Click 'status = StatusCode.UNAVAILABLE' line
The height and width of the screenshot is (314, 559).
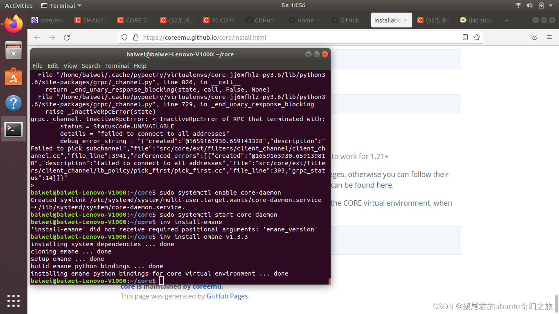click(117, 126)
